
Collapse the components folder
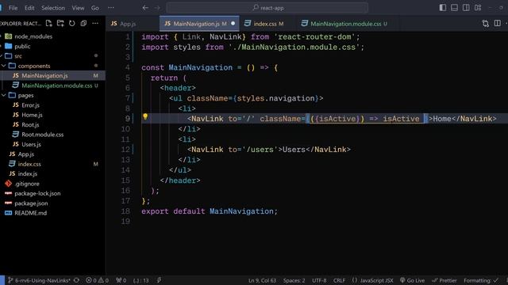click(33, 66)
